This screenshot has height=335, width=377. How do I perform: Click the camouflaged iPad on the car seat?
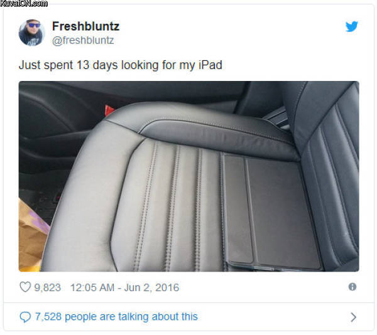(270, 211)
